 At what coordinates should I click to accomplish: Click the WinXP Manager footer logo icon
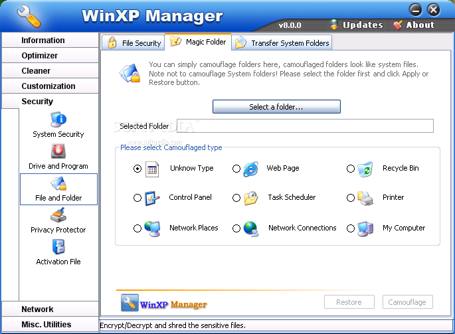point(130,303)
